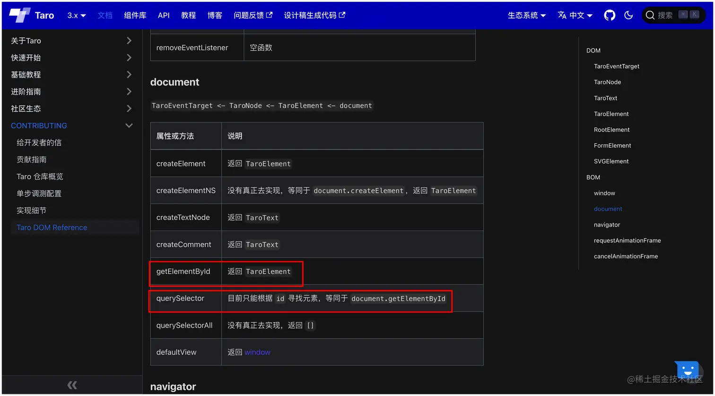The height and width of the screenshot is (396, 715).
Task: Open 组件库 navbar item
Action: coord(135,15)
